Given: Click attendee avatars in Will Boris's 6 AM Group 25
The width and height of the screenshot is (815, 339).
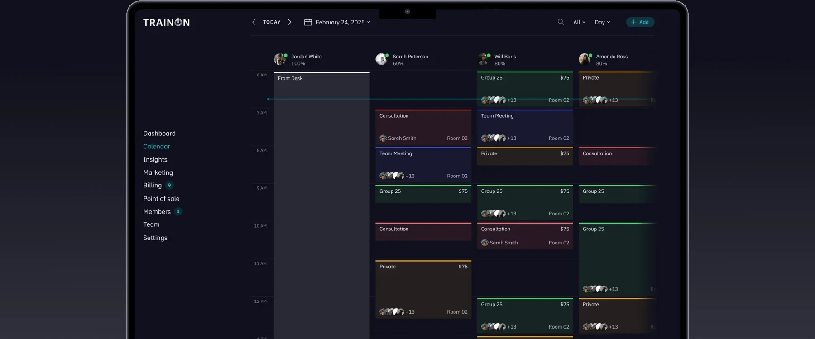Looking at the screenshot, I should 493,100.
